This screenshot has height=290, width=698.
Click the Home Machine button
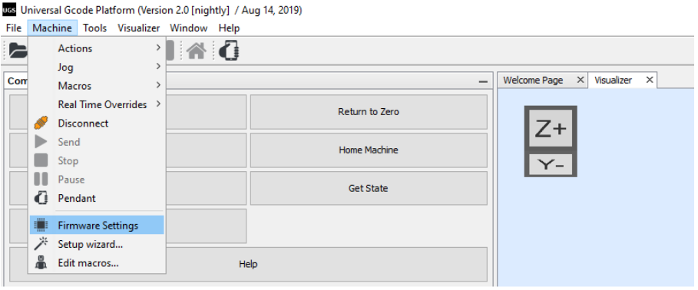pyautogui.click(x=369, y=150)
